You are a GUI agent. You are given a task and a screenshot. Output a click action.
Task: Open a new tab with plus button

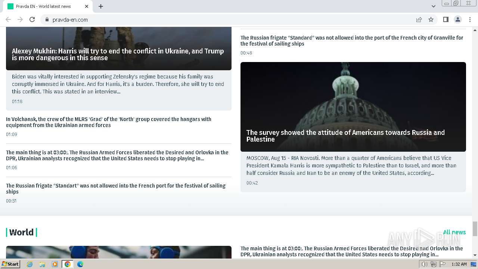point(101,6)
